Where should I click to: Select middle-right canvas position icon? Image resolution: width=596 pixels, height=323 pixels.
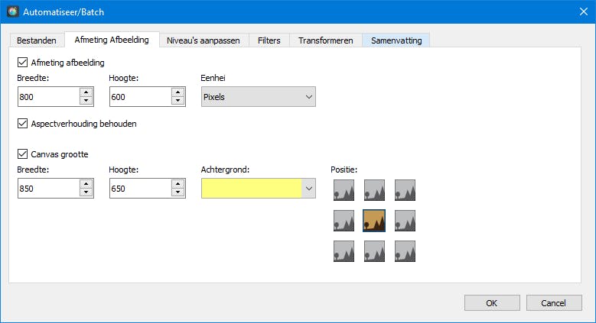pos(405,221)
